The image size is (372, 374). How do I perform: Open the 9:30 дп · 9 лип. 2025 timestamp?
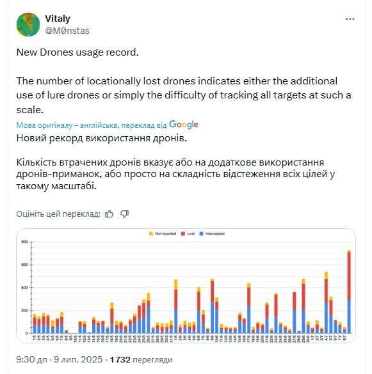click(60, 359)
